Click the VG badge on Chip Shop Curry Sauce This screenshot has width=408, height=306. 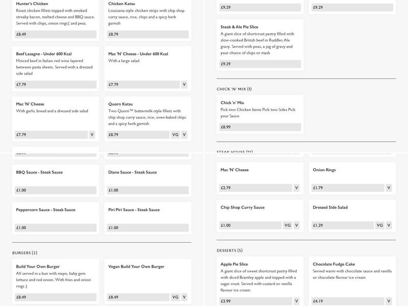(288, 225)
